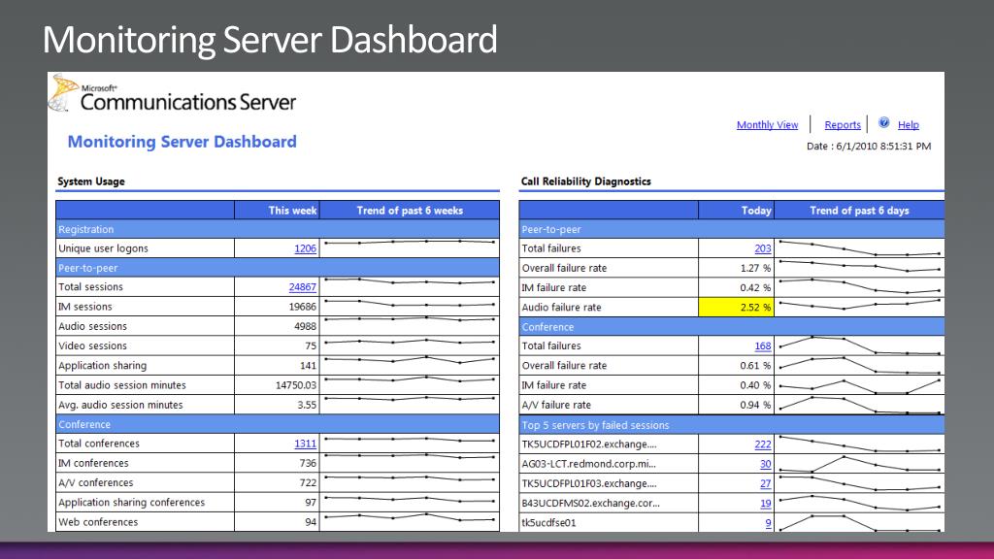This screenshot has height=559, width=994.
Task: Open the 168 conference total failures link
Action: pyautogui.click(x=763, y=346)
